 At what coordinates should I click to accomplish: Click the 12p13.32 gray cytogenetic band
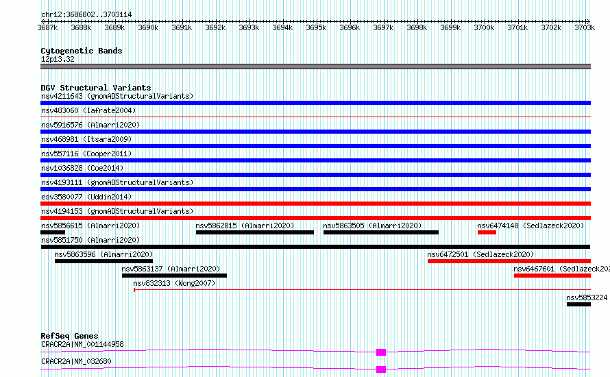315,66
